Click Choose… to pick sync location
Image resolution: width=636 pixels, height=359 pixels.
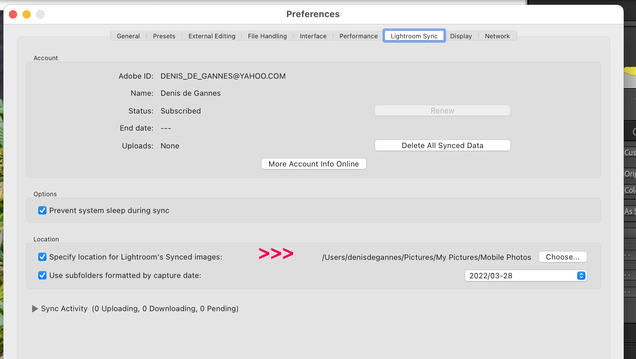[x=563, y=257]
